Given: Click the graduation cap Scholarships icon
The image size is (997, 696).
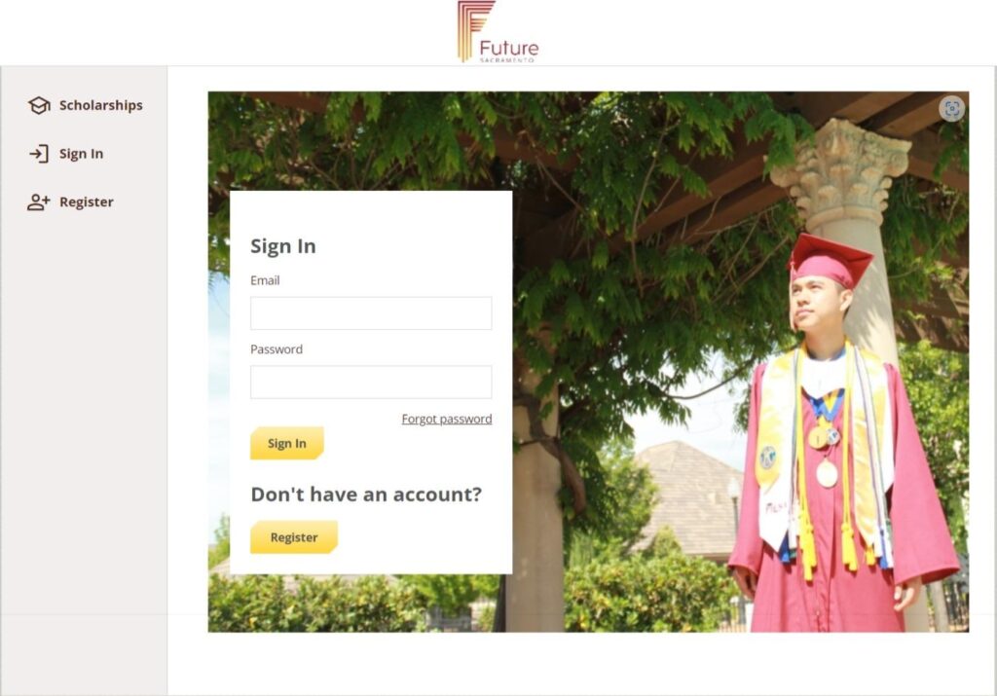Looking at the screenshot, I should [x=39, y=105].
